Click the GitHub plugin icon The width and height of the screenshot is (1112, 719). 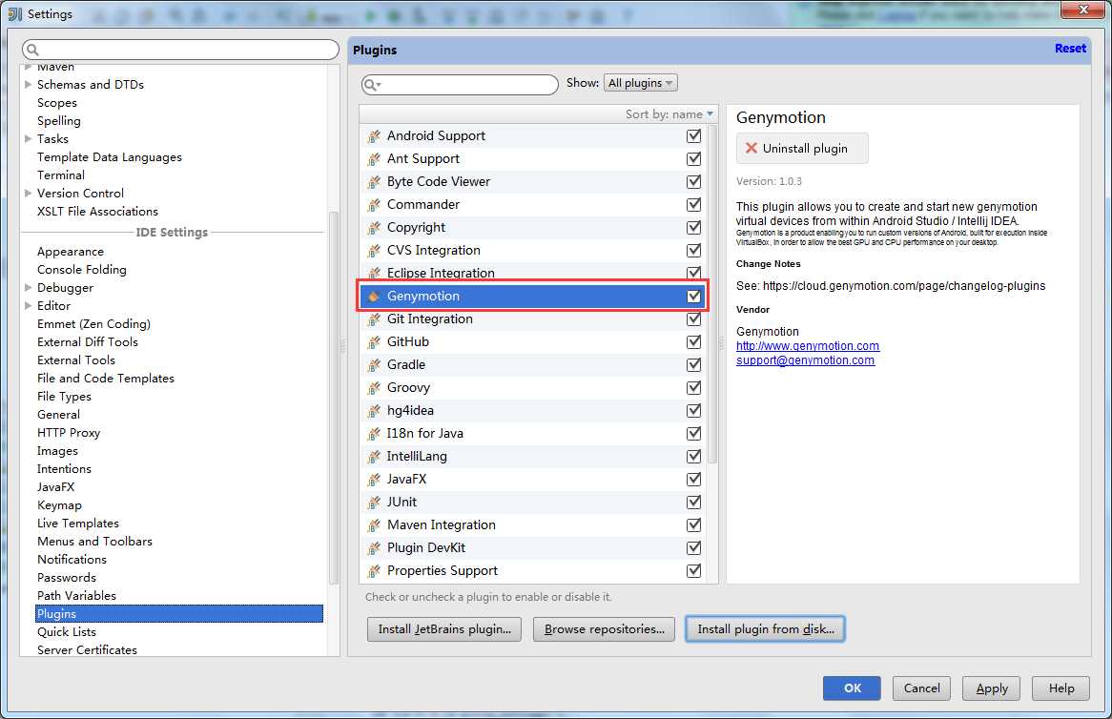tap(374, 341)
